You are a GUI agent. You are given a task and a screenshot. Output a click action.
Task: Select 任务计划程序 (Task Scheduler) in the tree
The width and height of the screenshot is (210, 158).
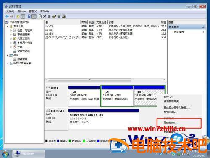point(25,30)
